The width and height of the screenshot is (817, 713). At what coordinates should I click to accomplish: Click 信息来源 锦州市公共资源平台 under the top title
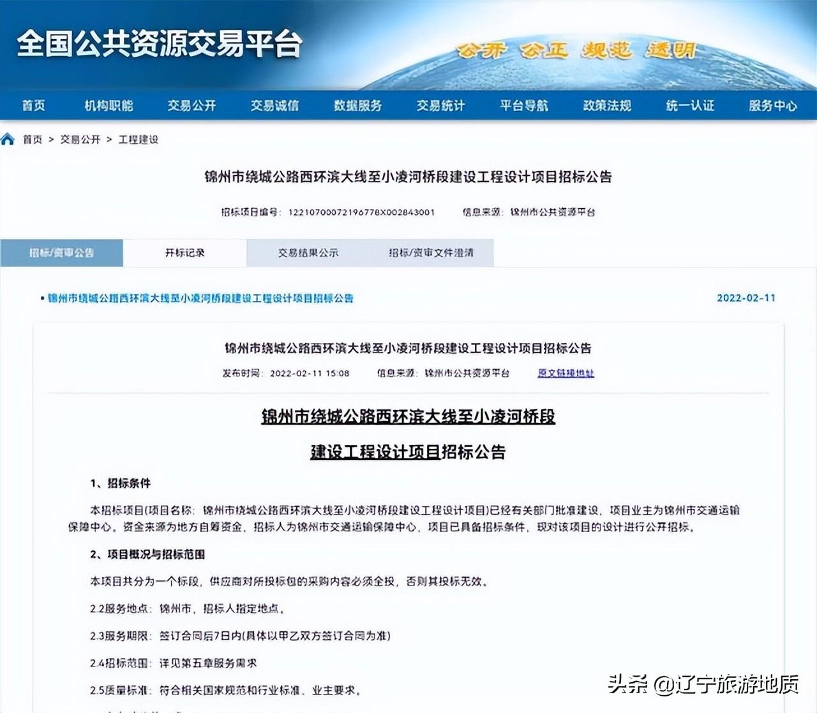[x=529, y=212]
